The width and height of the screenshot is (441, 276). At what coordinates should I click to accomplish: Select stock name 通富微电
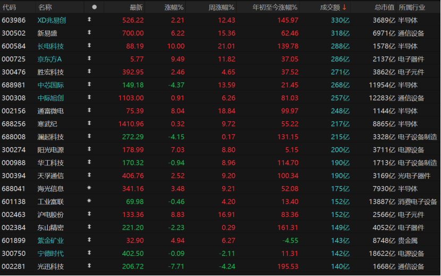coord(50,111)
